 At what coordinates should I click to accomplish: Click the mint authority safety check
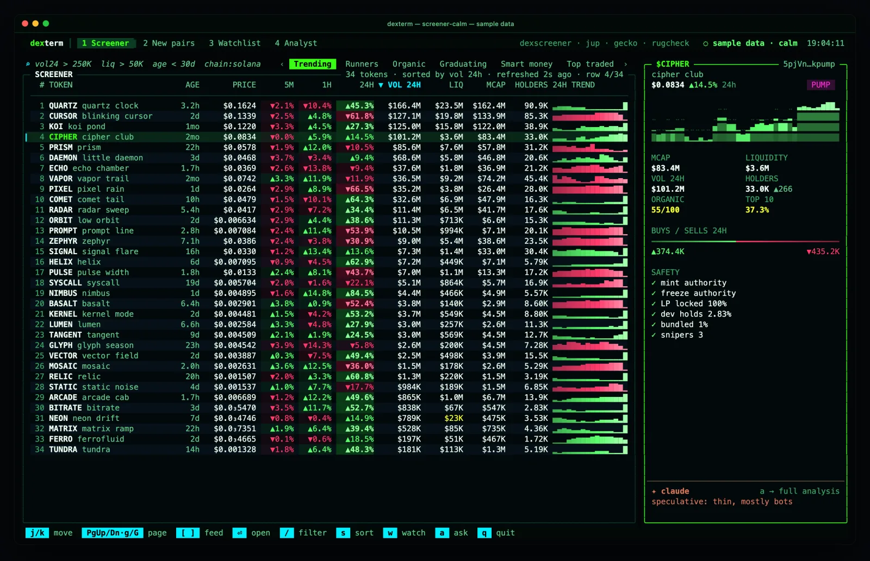pyautogui.click(x=689, y=283)
